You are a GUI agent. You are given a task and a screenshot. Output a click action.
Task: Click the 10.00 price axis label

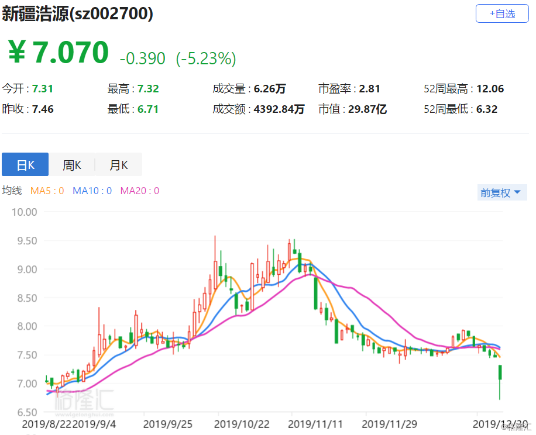24,212
